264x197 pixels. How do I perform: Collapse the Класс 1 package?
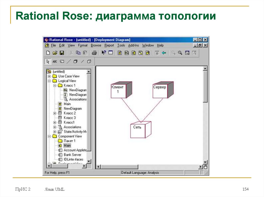click(x=55, y=86)
